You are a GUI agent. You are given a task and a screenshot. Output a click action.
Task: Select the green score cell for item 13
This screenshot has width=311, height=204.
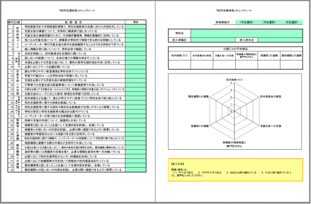tap(136, 80)
